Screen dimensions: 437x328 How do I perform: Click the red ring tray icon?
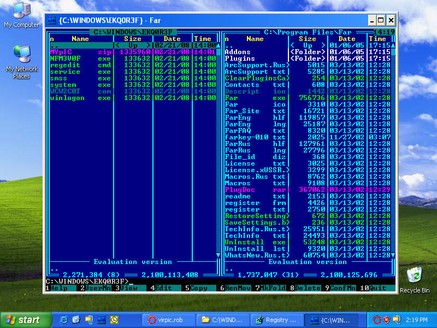pos(376,320)
